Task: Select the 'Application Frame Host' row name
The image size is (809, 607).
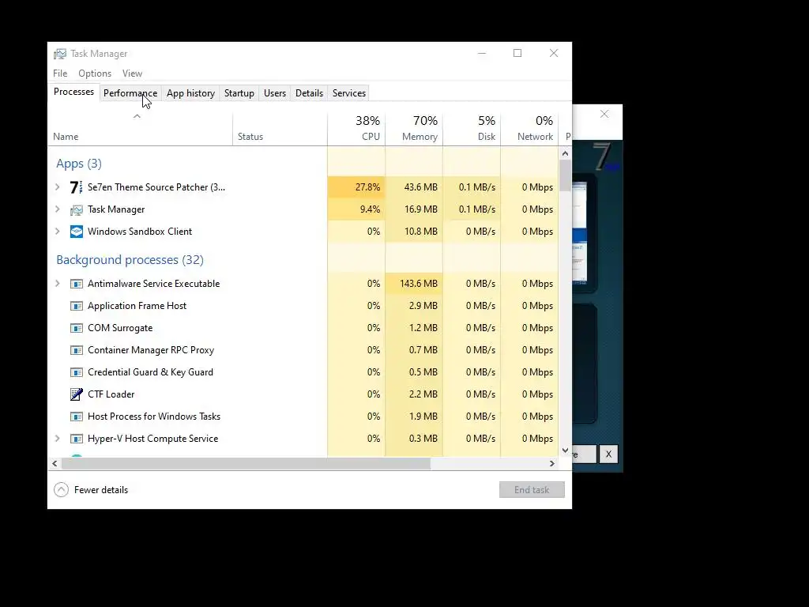Action: 137,306
